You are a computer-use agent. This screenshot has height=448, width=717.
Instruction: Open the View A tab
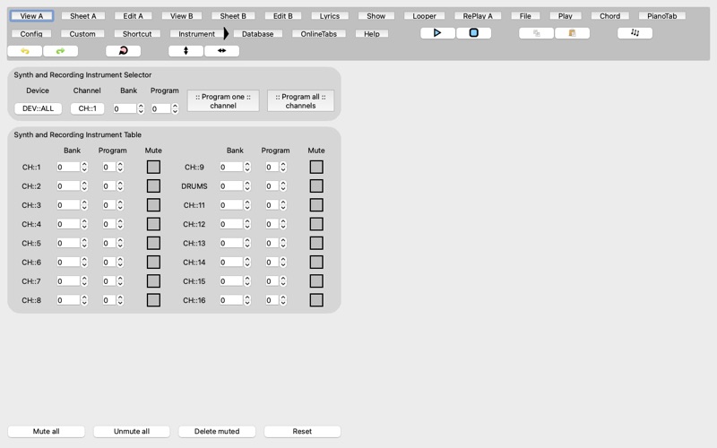click(x=31, y=16)
